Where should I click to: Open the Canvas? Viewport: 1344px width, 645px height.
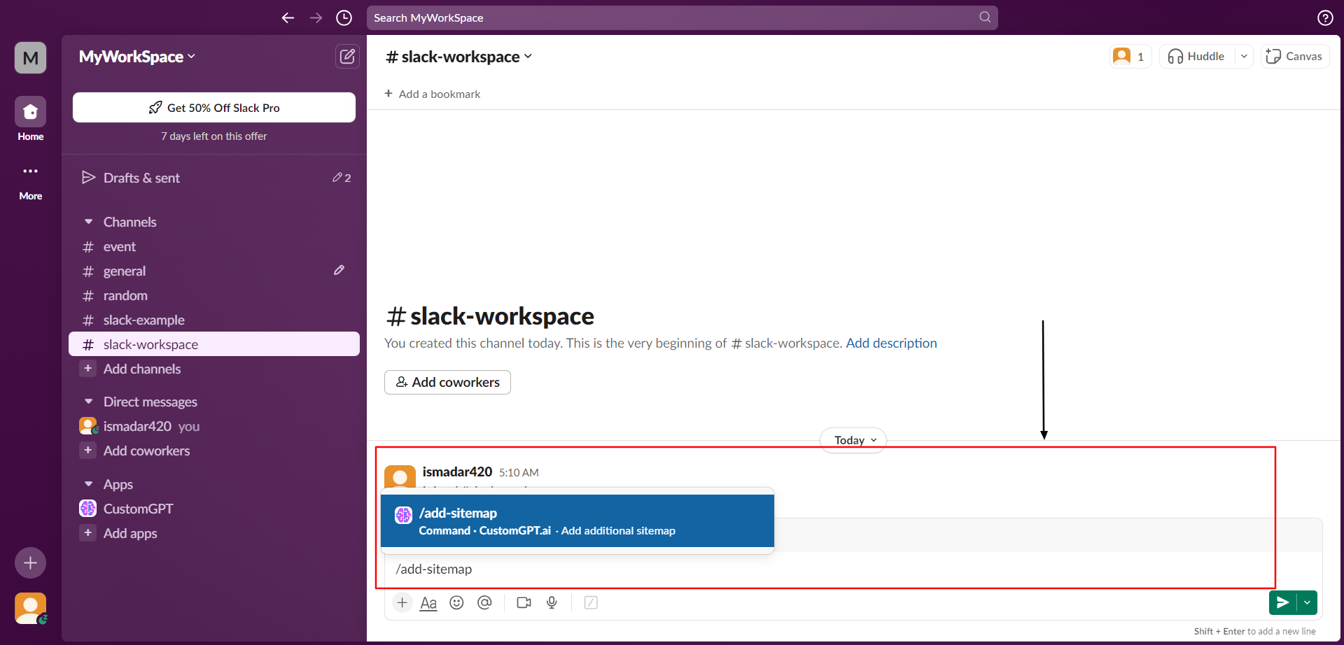pos(1295,56)
